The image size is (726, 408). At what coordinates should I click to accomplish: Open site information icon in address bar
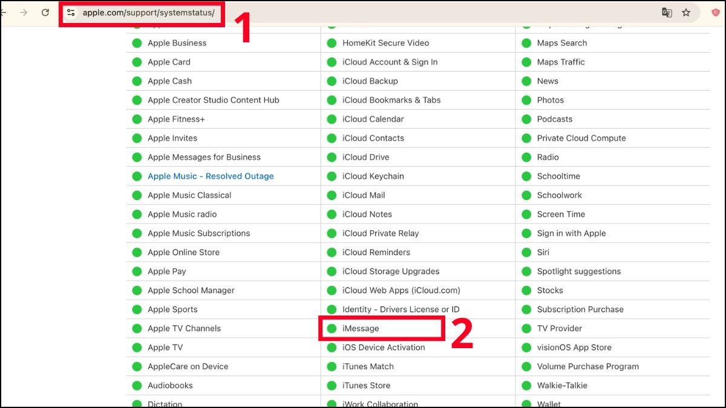pos(71,13)
